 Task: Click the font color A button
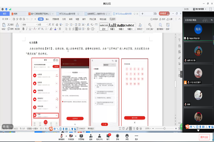[x=55, y=29]
